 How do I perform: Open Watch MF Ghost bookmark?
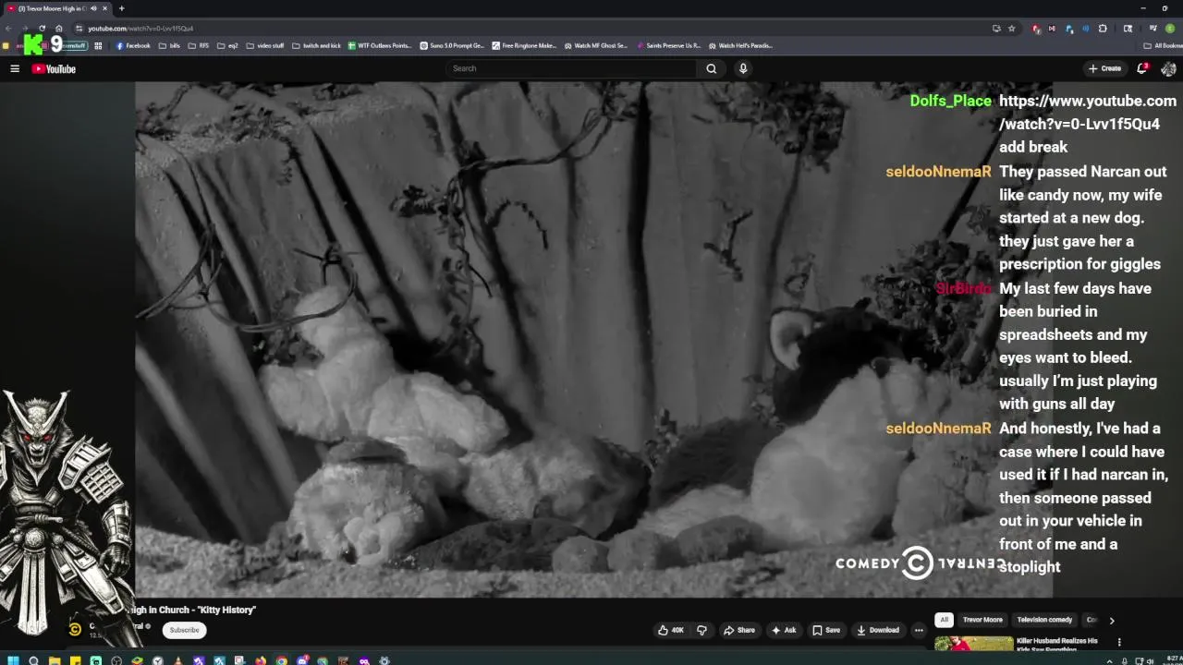[596, 45]
